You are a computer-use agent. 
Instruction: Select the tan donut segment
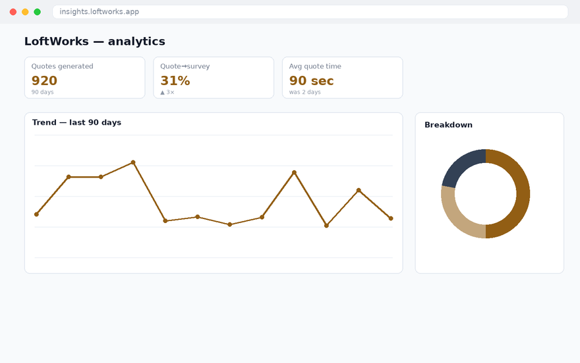click(x=458, y=218)
